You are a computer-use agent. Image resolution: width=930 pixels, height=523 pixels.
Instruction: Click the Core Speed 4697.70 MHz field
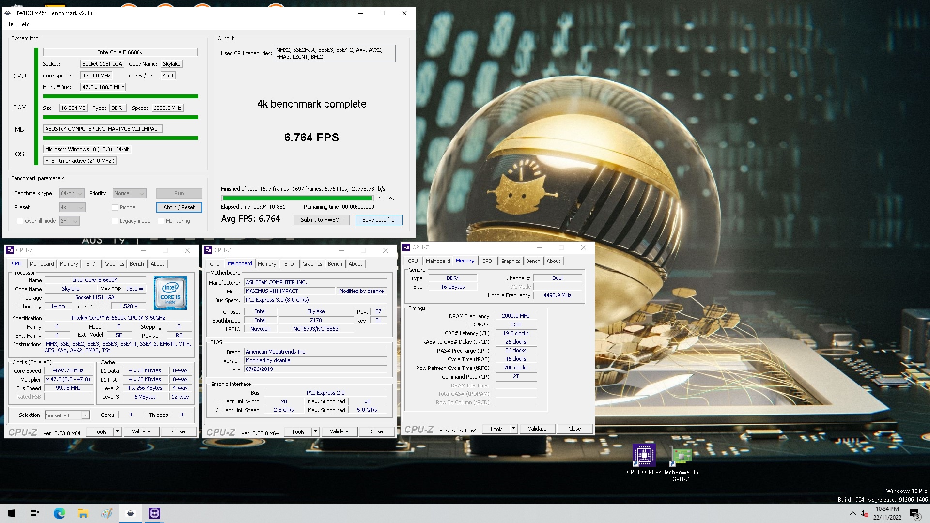point(68,370)
